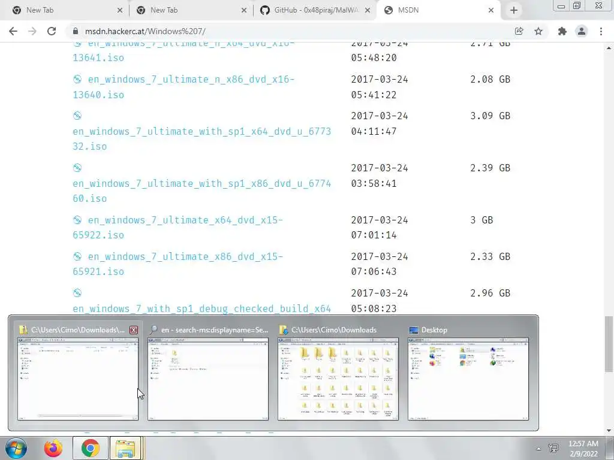Click disc icon above ultimate_with_sp1_x64 link
The height and width of the screenshot is (460, 614).
point(77,116)
